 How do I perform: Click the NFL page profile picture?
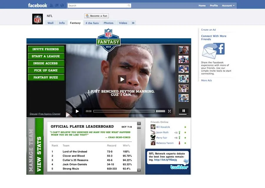point(37,19)
